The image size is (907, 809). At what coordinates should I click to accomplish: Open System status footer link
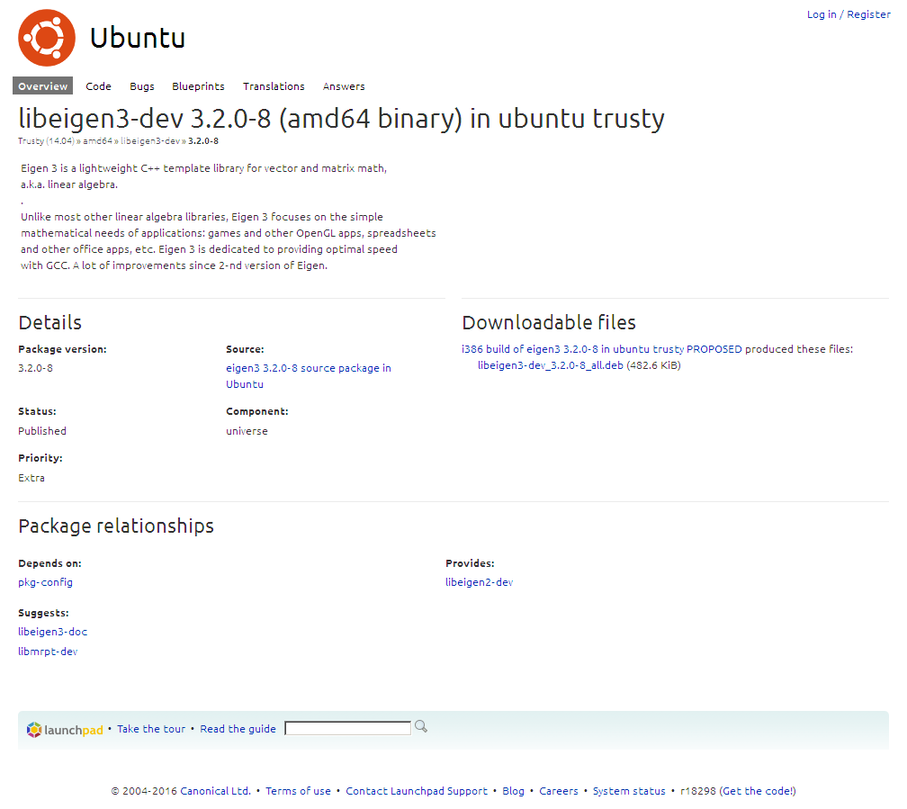[629, 791]
